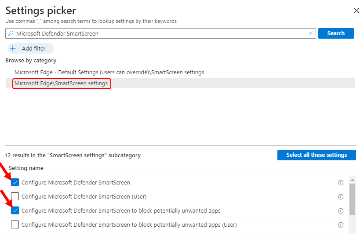Image resolution: width=364 pixels, height=235 pixels.
Task: Check Configure Microsoft Defender SmartScreen (User)
Action: [15, 196]
